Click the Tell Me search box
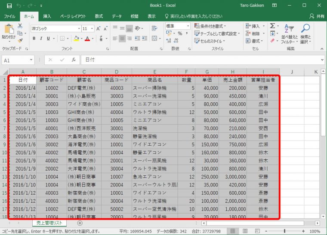327x235 pixels. [x=194, y=16]
